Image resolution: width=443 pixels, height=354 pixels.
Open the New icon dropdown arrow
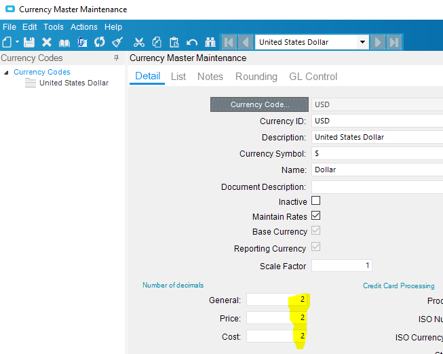(16, 43)
